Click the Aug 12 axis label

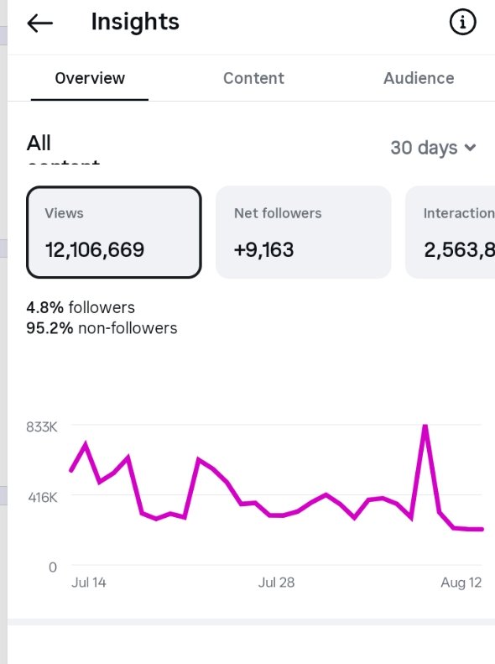click(x=461, y=583)
